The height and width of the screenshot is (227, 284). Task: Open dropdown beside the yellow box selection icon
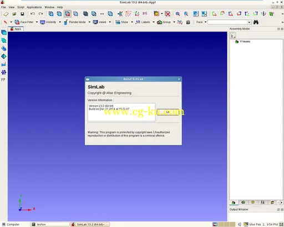pos(162,14)
